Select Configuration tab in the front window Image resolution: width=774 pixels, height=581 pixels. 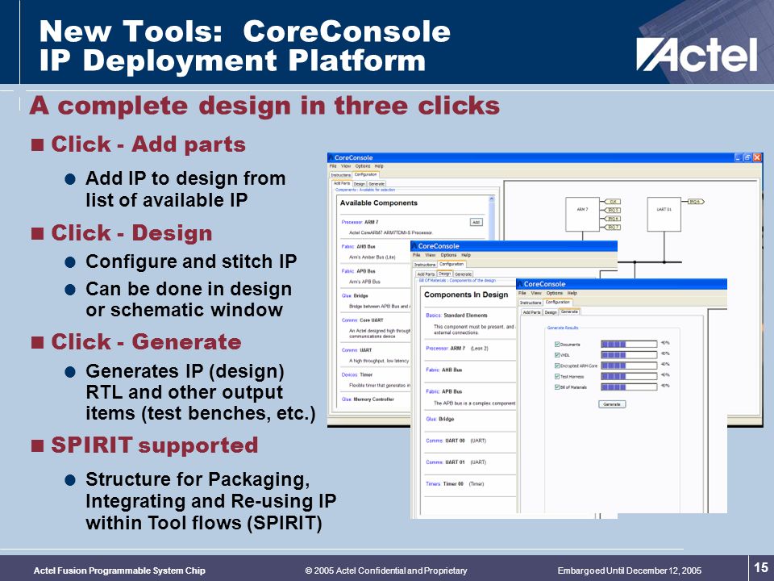point(558,302)
